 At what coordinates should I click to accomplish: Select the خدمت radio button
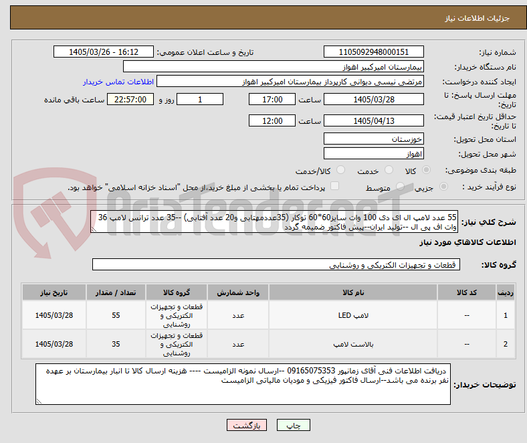tap(389, 170)
